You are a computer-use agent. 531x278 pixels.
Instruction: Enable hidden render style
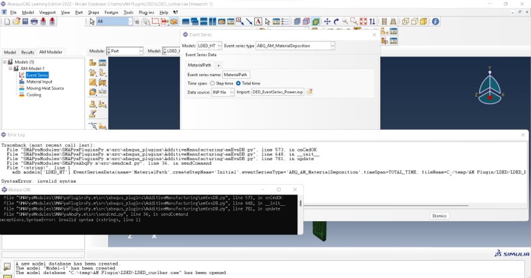pos(414,22)
